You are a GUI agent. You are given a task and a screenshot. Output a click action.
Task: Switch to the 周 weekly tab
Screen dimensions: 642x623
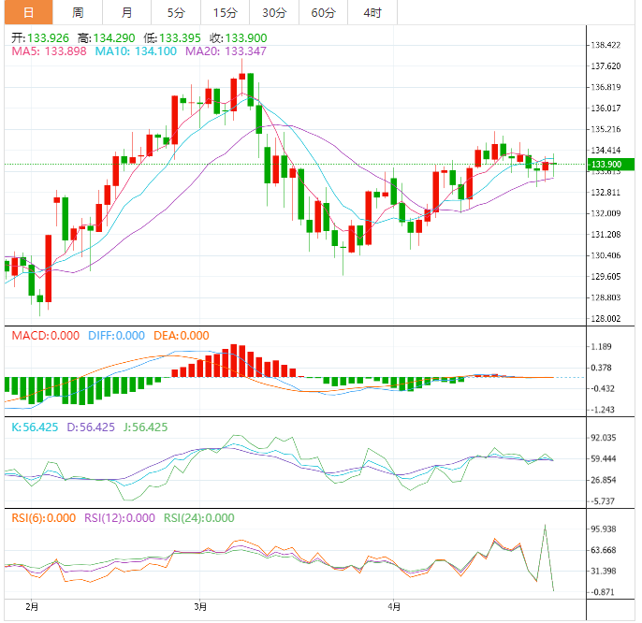[78, 12]
